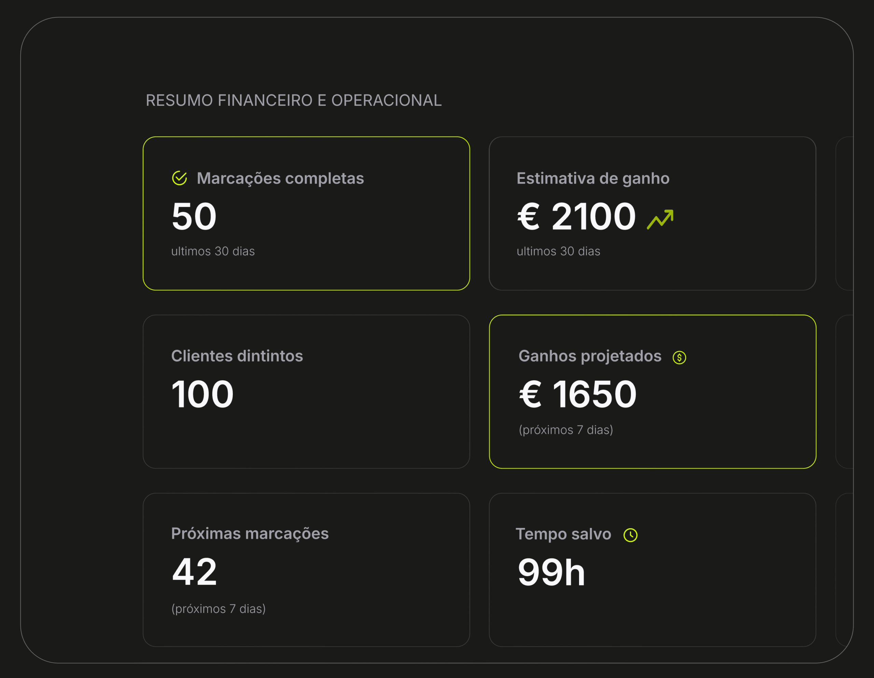874x678 pixels.
Task: Click the 99h time saved value
Action: pos(551,572)
